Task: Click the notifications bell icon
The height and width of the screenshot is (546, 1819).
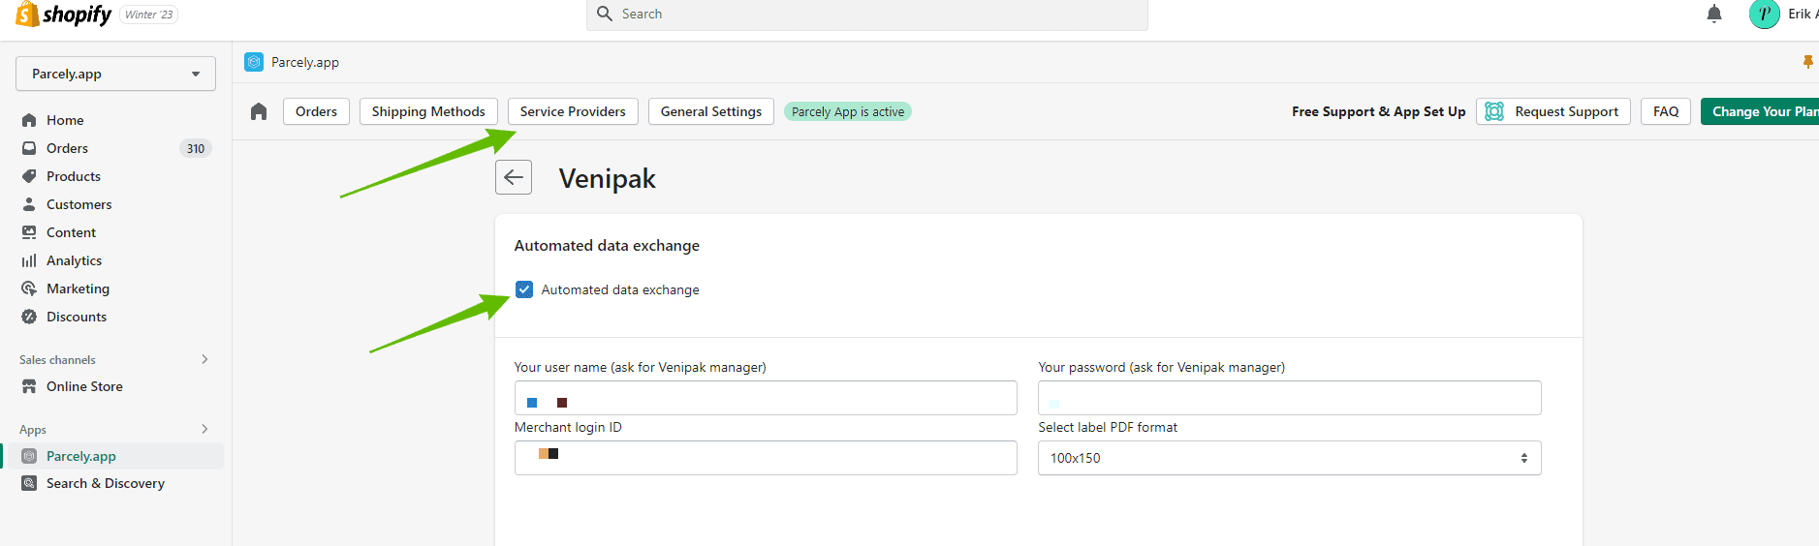Action: click(1713, 14)
